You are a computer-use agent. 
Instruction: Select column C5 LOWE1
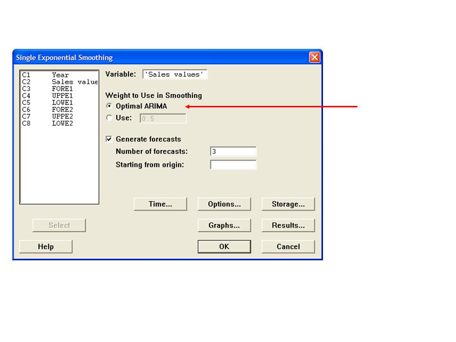tap(60, 103)
